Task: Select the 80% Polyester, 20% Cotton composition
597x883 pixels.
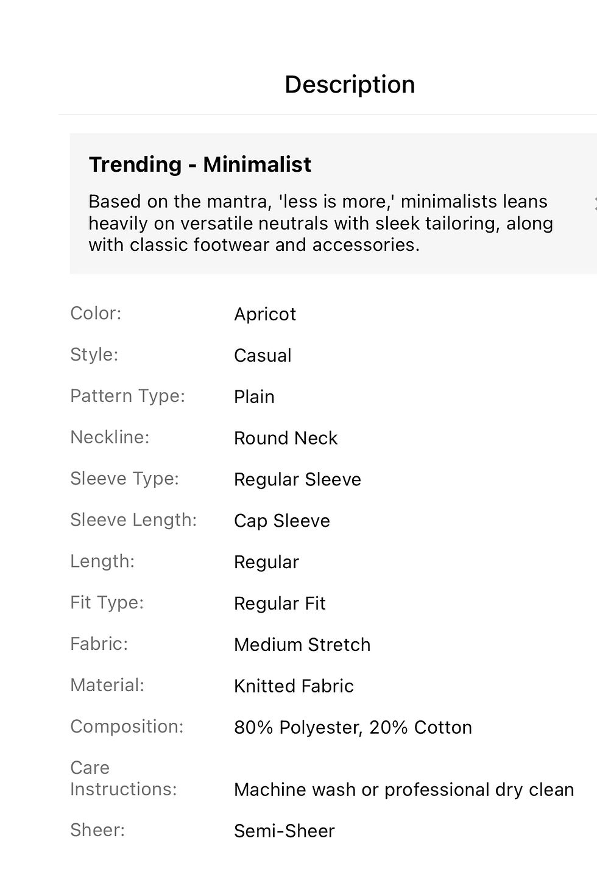Action: pyautogui.click(x=353, y=728)
